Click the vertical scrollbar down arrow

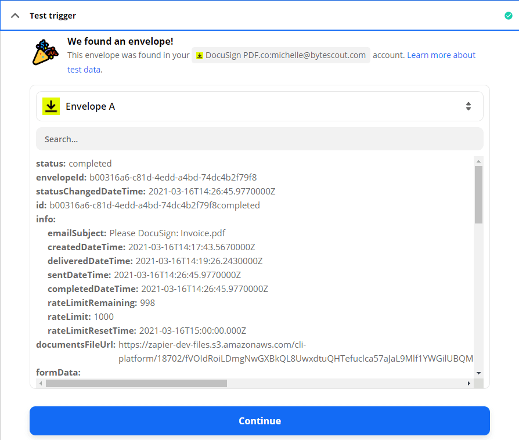(x=478, y=373)
